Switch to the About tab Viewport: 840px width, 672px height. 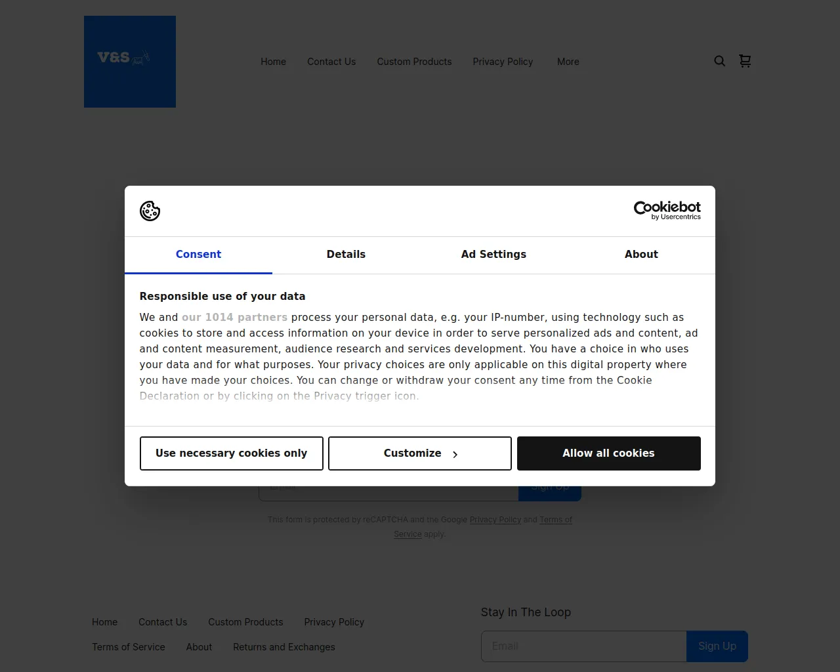click(x=641, y=255)
